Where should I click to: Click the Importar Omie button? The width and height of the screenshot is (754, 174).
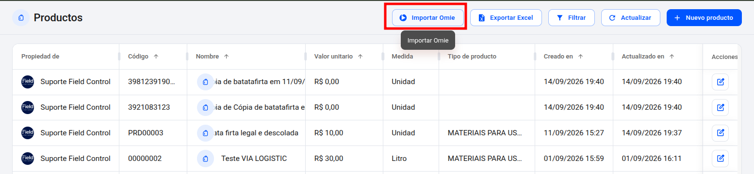[427, 17]
